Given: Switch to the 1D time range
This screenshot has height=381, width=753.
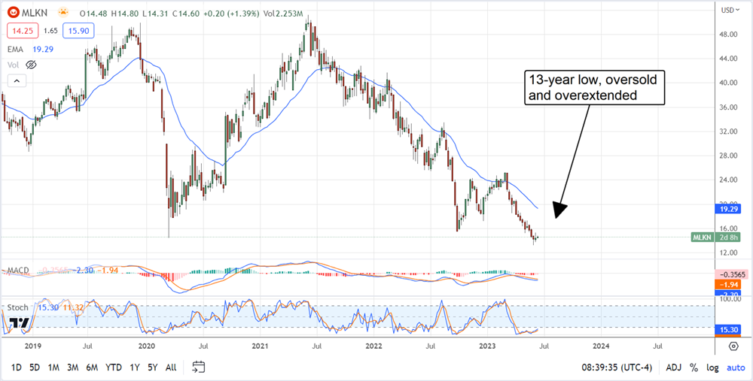Looking at the screenshot, I should [x=17, y=367].
